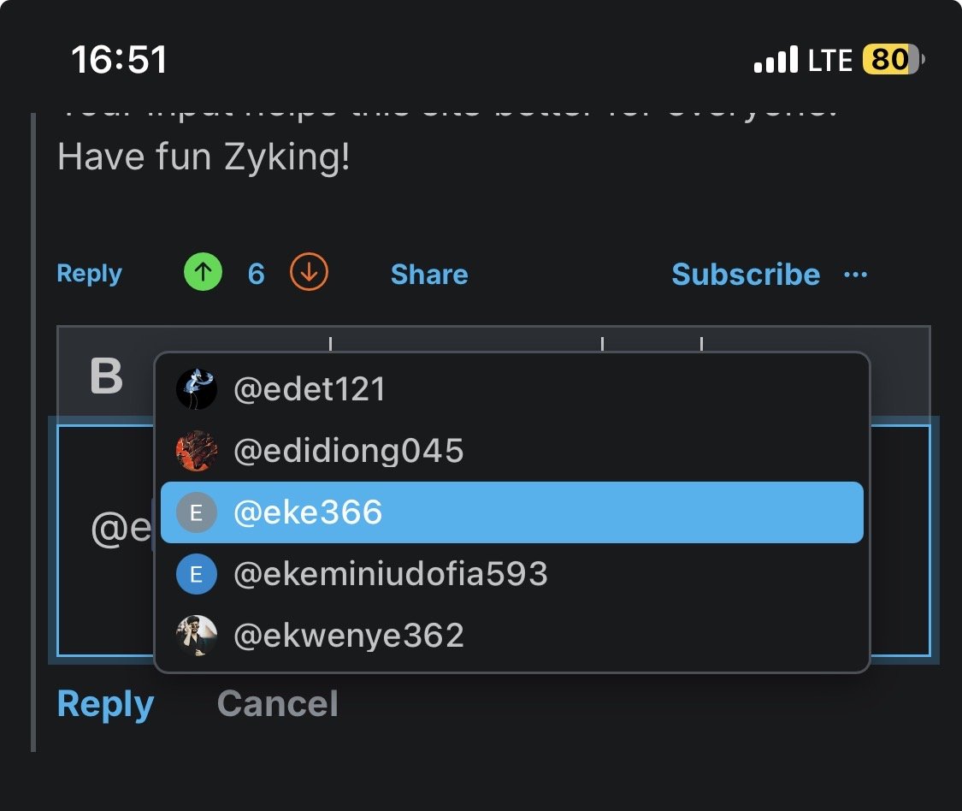
Task: Click the avatar beside @edidiong045
Action: click(197, 450)
